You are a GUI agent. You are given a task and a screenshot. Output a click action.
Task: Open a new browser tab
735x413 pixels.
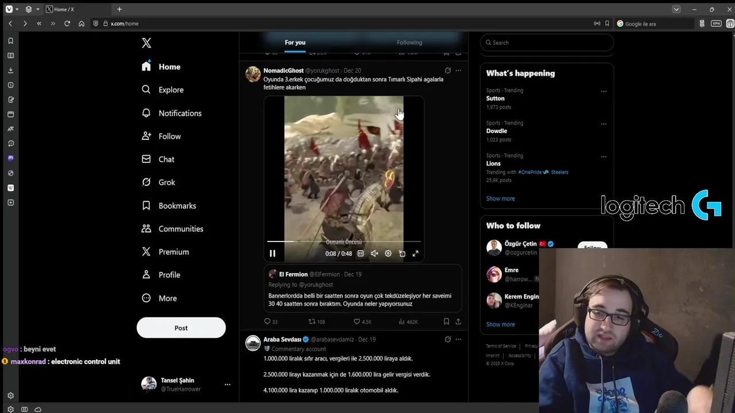(x=119, y=9)
